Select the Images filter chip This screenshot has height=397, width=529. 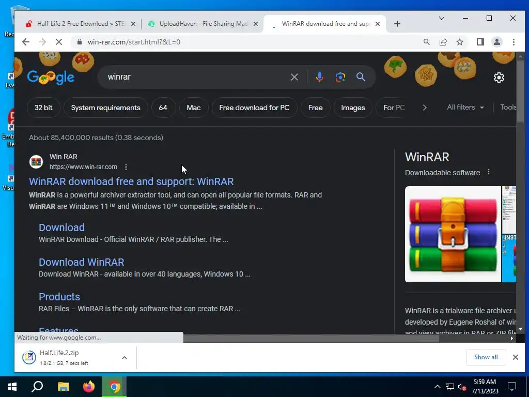click(x=353, y=108)
